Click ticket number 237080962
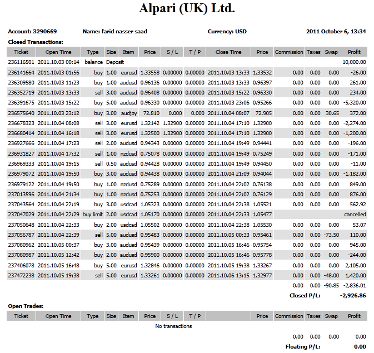This screenshot has height=353, width=374. pyautogui.click(x=21, y=245)
